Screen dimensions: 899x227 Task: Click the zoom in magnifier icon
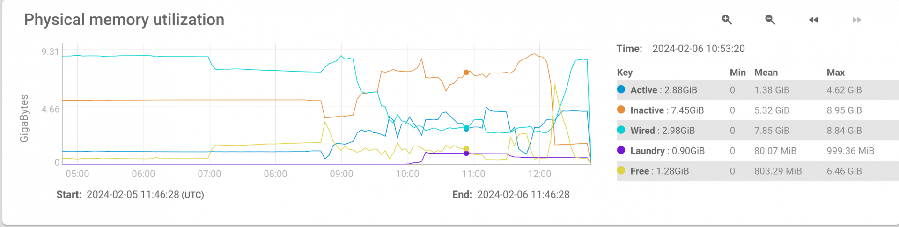pos(727,19)
